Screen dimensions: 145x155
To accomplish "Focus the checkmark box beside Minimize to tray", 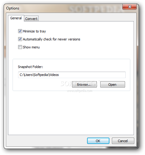I will [20, 31].
